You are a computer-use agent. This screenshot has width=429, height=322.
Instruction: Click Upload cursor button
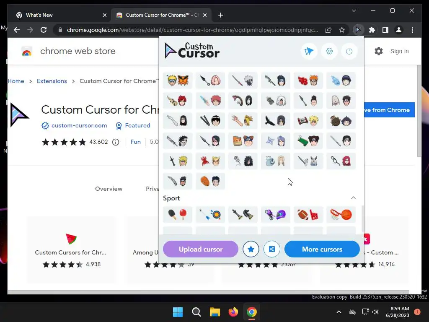pyautogui.click(x=201, y=249)
